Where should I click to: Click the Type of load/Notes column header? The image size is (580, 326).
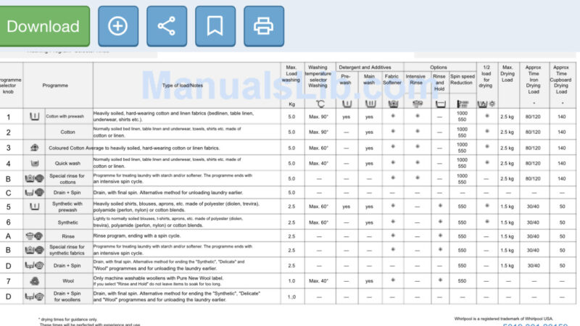[186, 85]
